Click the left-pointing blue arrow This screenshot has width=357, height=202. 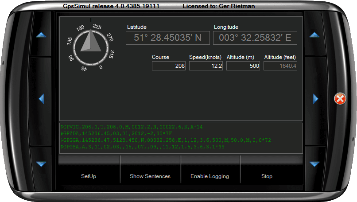[x=42, y=99]
